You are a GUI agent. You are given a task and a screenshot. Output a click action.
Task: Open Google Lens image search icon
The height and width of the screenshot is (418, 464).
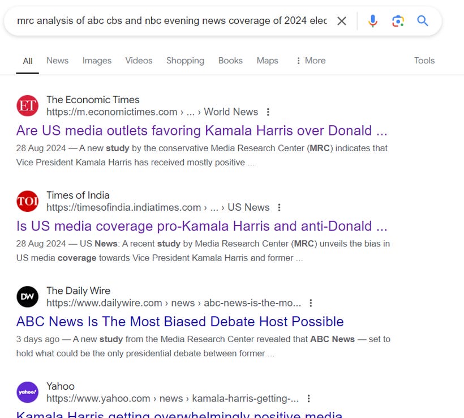click(x=398, y=21)
